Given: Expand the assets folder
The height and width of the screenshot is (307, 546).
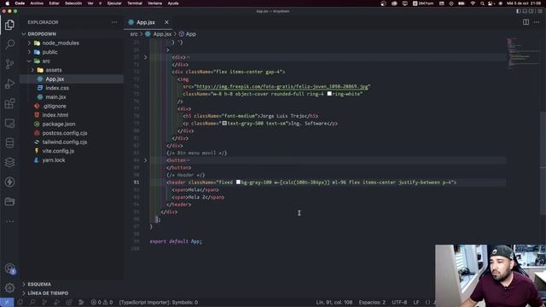Looking at the screenshot, I should click(32, 70).
